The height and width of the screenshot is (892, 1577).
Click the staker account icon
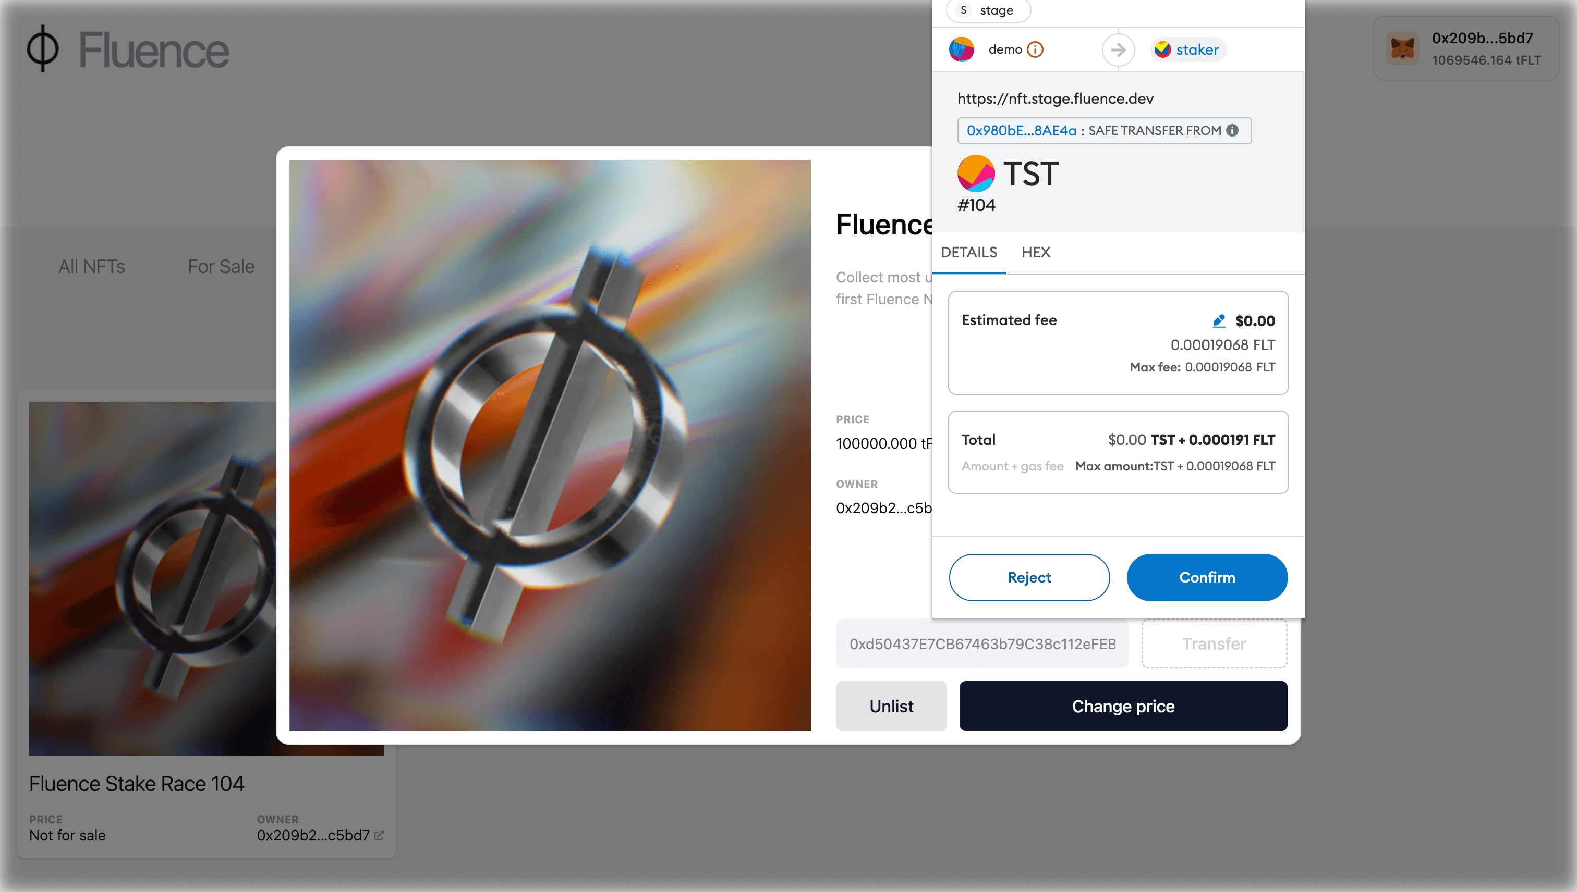pos(1164,49)
